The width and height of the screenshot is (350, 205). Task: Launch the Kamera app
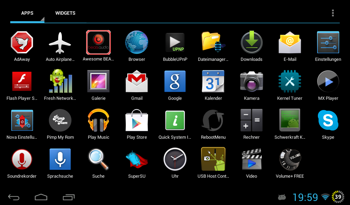[252, 81]
